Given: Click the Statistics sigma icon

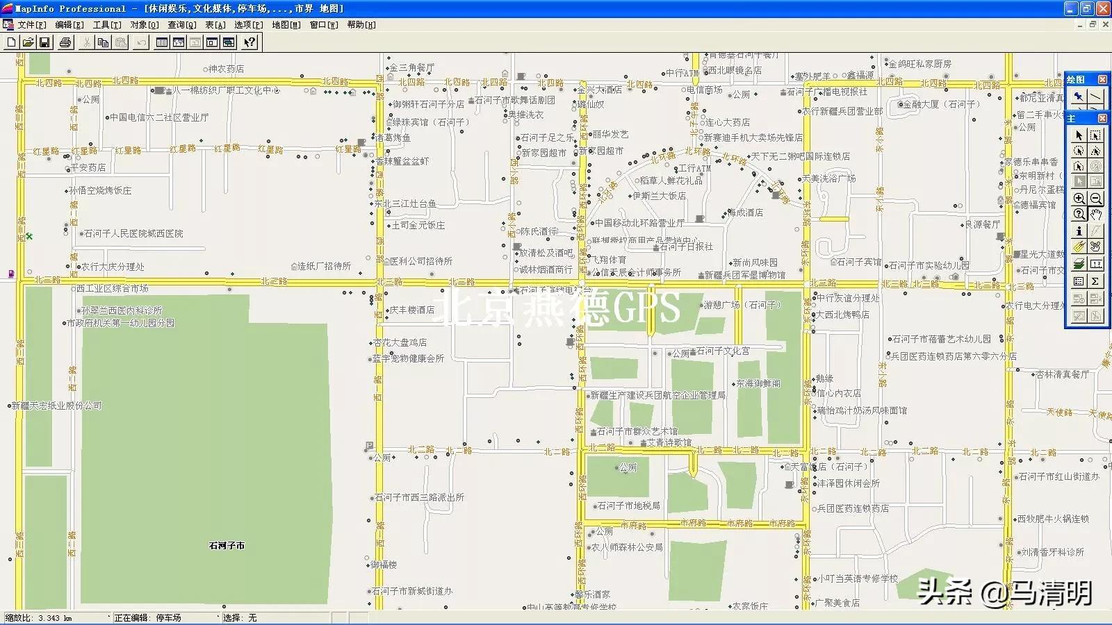Looking at the screenshot, I should (x=1095, y=281).
